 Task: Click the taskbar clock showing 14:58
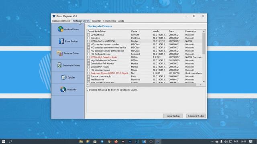(x=243, y=142)
